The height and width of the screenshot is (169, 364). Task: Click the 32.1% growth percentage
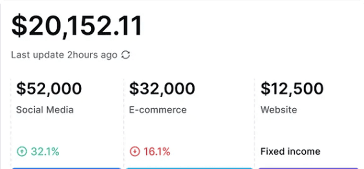[45, 152]
